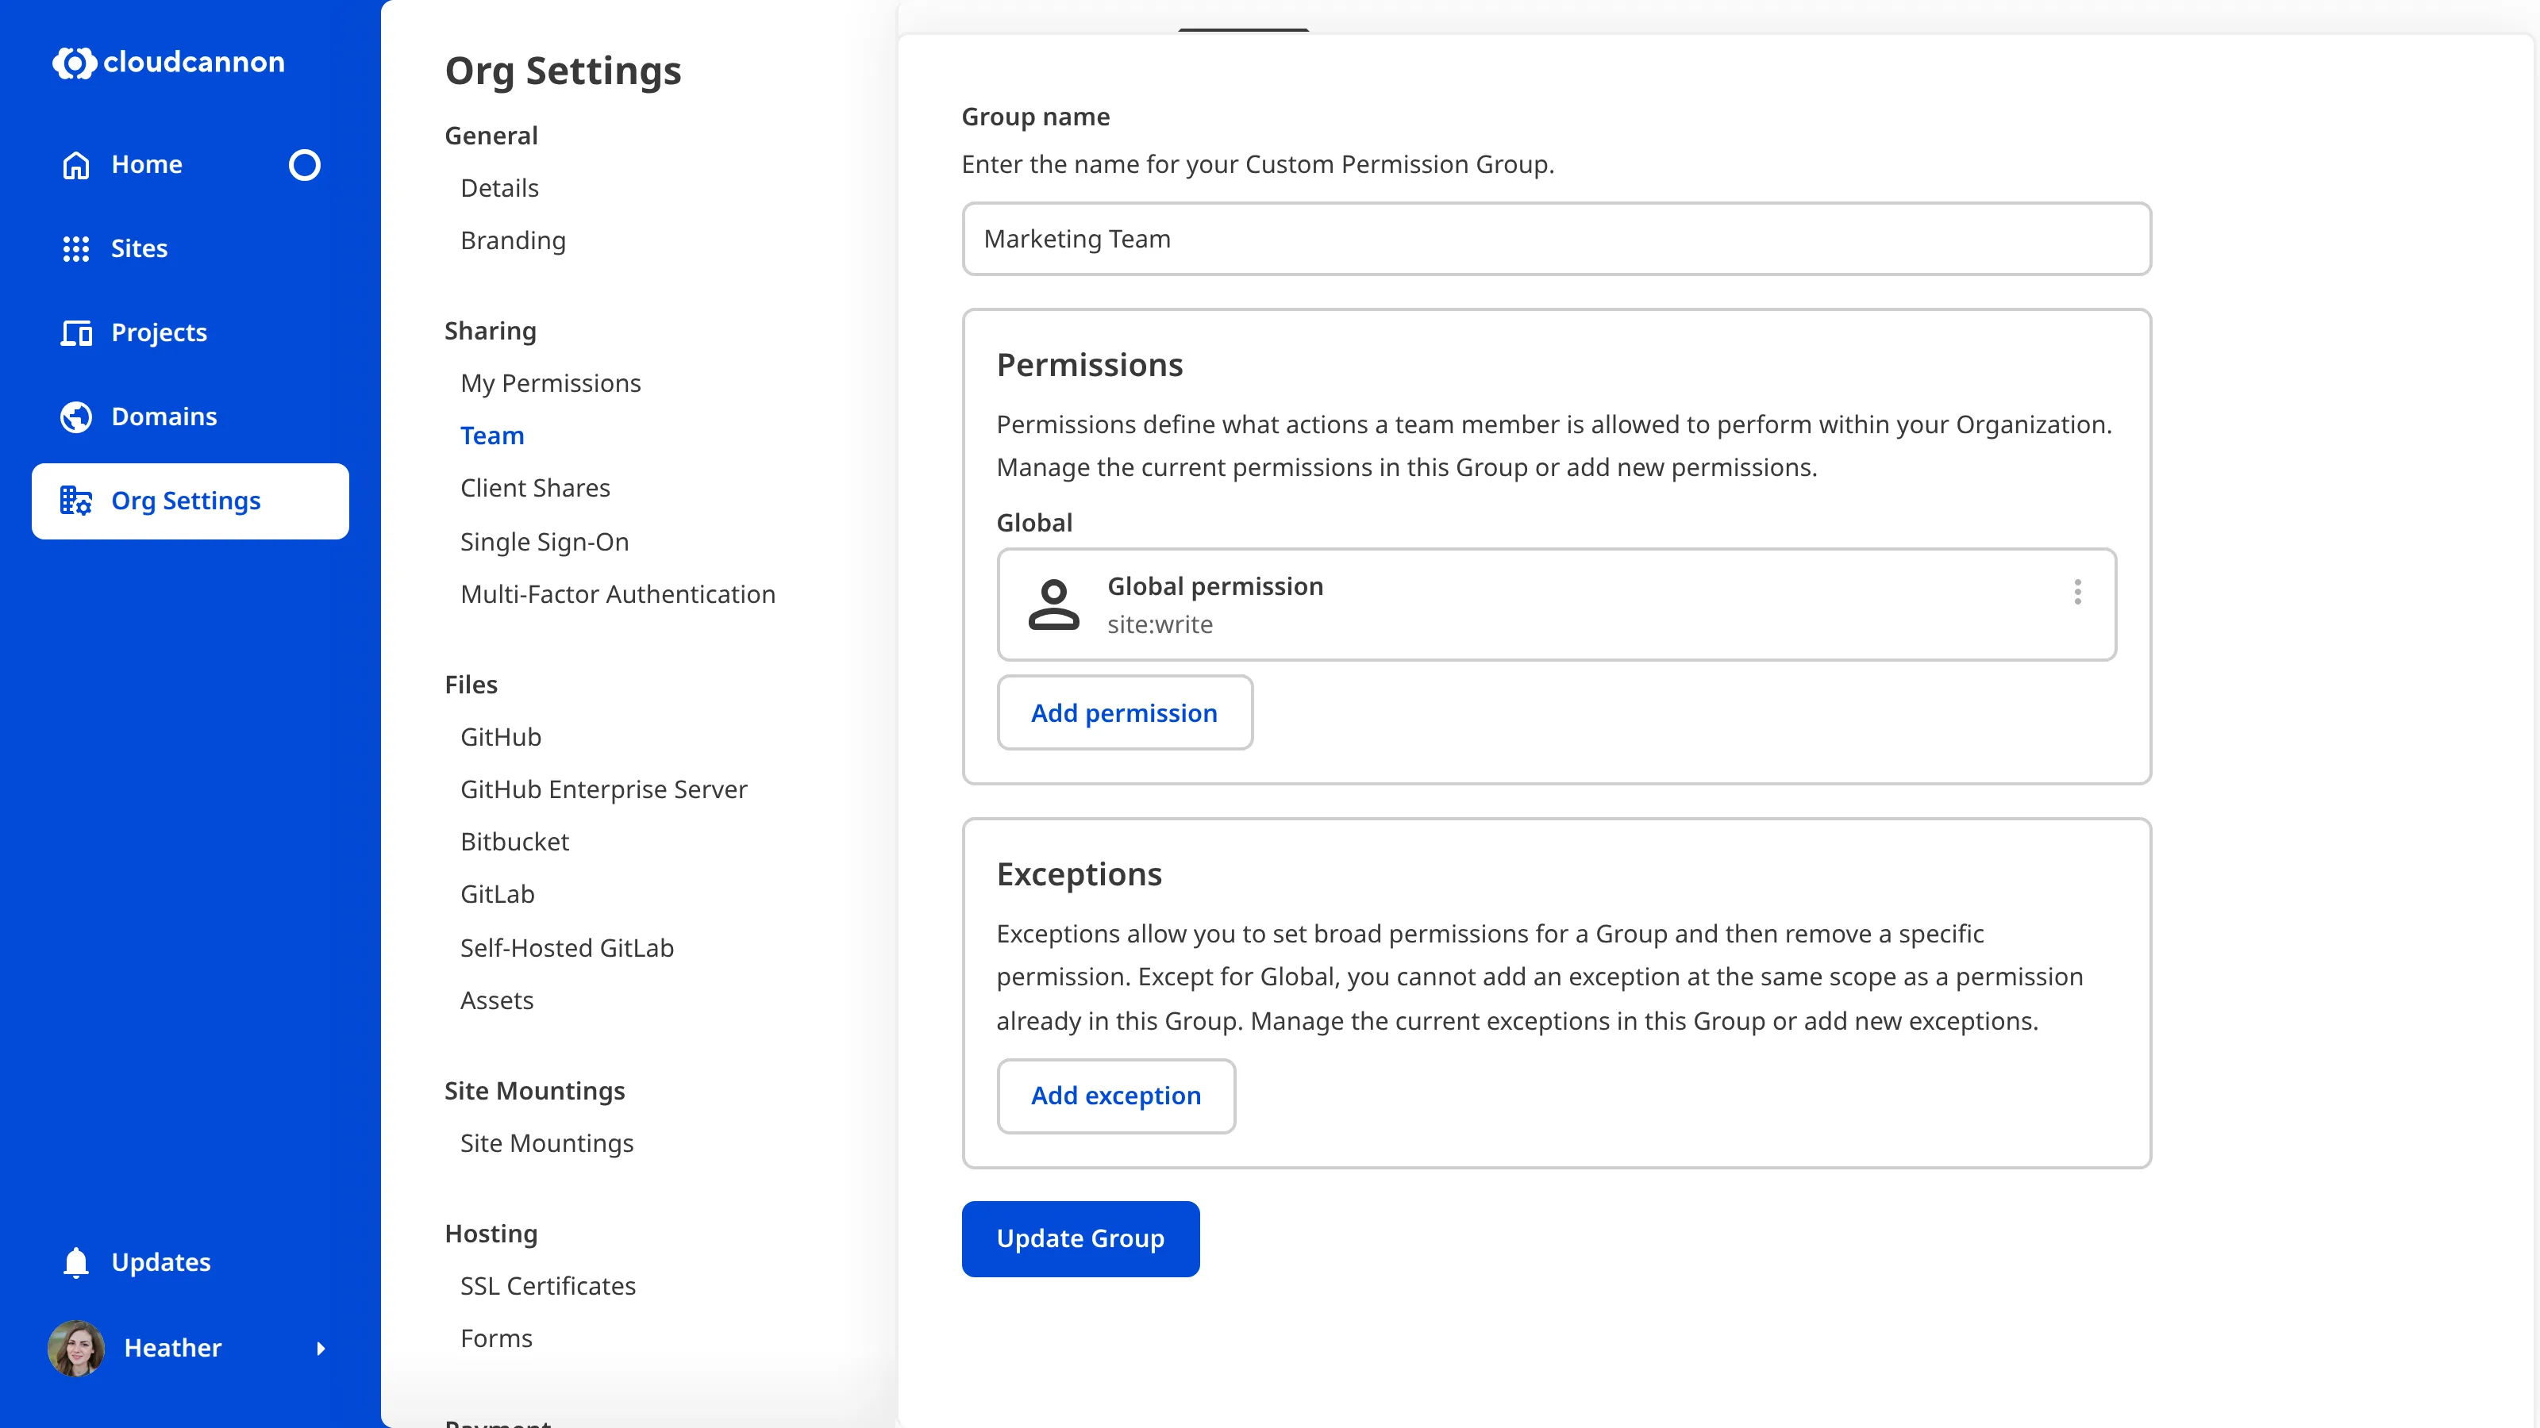Click the CloudCannon logo

pyautogui.click(x=167, y=63)
